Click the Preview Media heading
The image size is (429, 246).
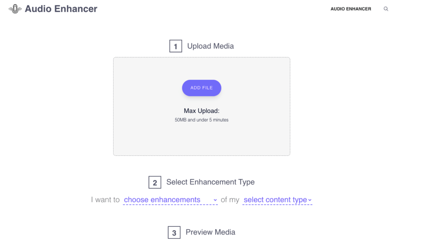210,232
